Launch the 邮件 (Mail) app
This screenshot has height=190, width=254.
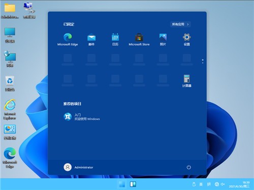(x=91, y=40)
